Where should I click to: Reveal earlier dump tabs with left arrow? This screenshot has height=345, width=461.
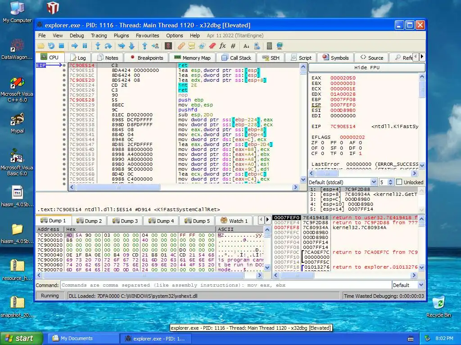(261, 220)
